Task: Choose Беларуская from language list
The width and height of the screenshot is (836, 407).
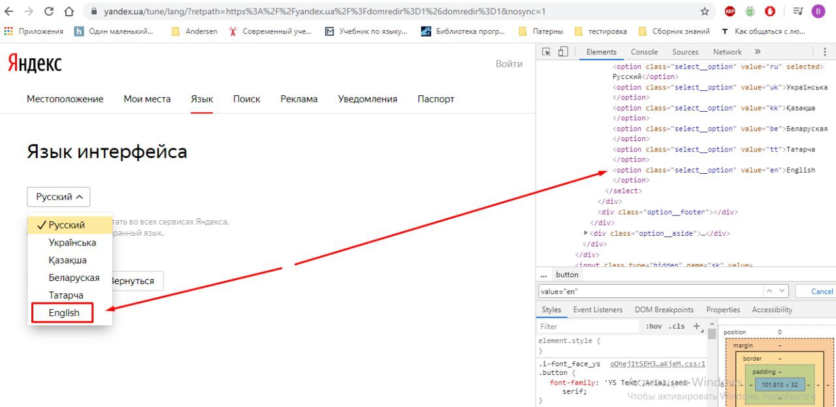Action: tap(70, 278)
